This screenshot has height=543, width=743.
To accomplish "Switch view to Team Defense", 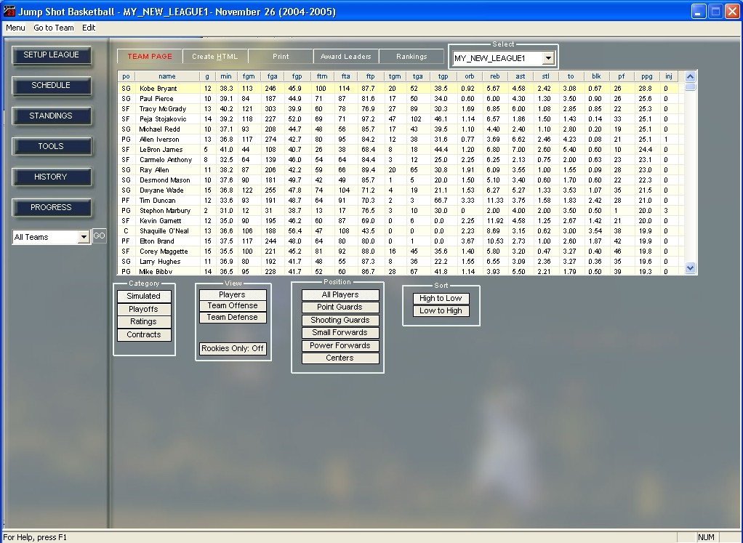I will (233, 318).
